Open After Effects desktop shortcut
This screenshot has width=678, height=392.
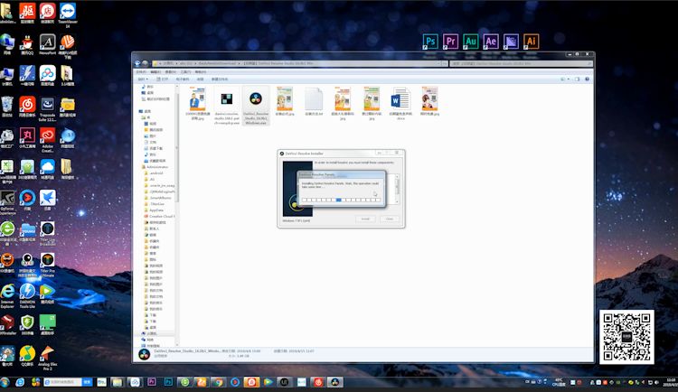(491, 42)
